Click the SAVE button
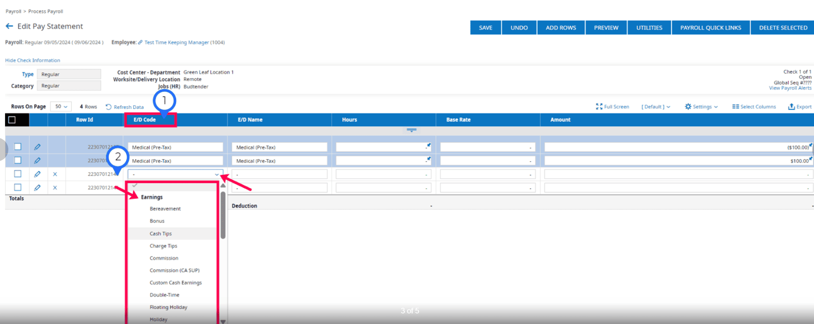Screen dimensions: 814x324 pos(485,28)
